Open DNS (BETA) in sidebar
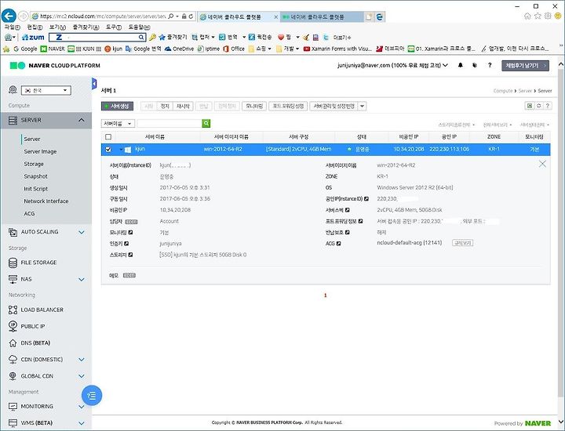Image resolution: width=565 pixels, height=431 pixels. pyautogui.click(x=35, y=343)
